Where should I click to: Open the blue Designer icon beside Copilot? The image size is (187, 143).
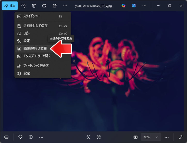click(134, 6)
